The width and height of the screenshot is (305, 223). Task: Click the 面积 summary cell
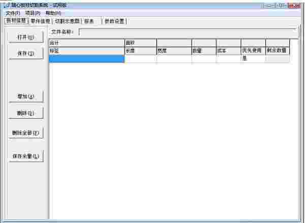point(140,43)
